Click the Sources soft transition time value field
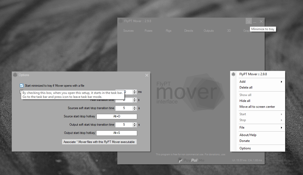The image size is (303, 175). point(124,108)
